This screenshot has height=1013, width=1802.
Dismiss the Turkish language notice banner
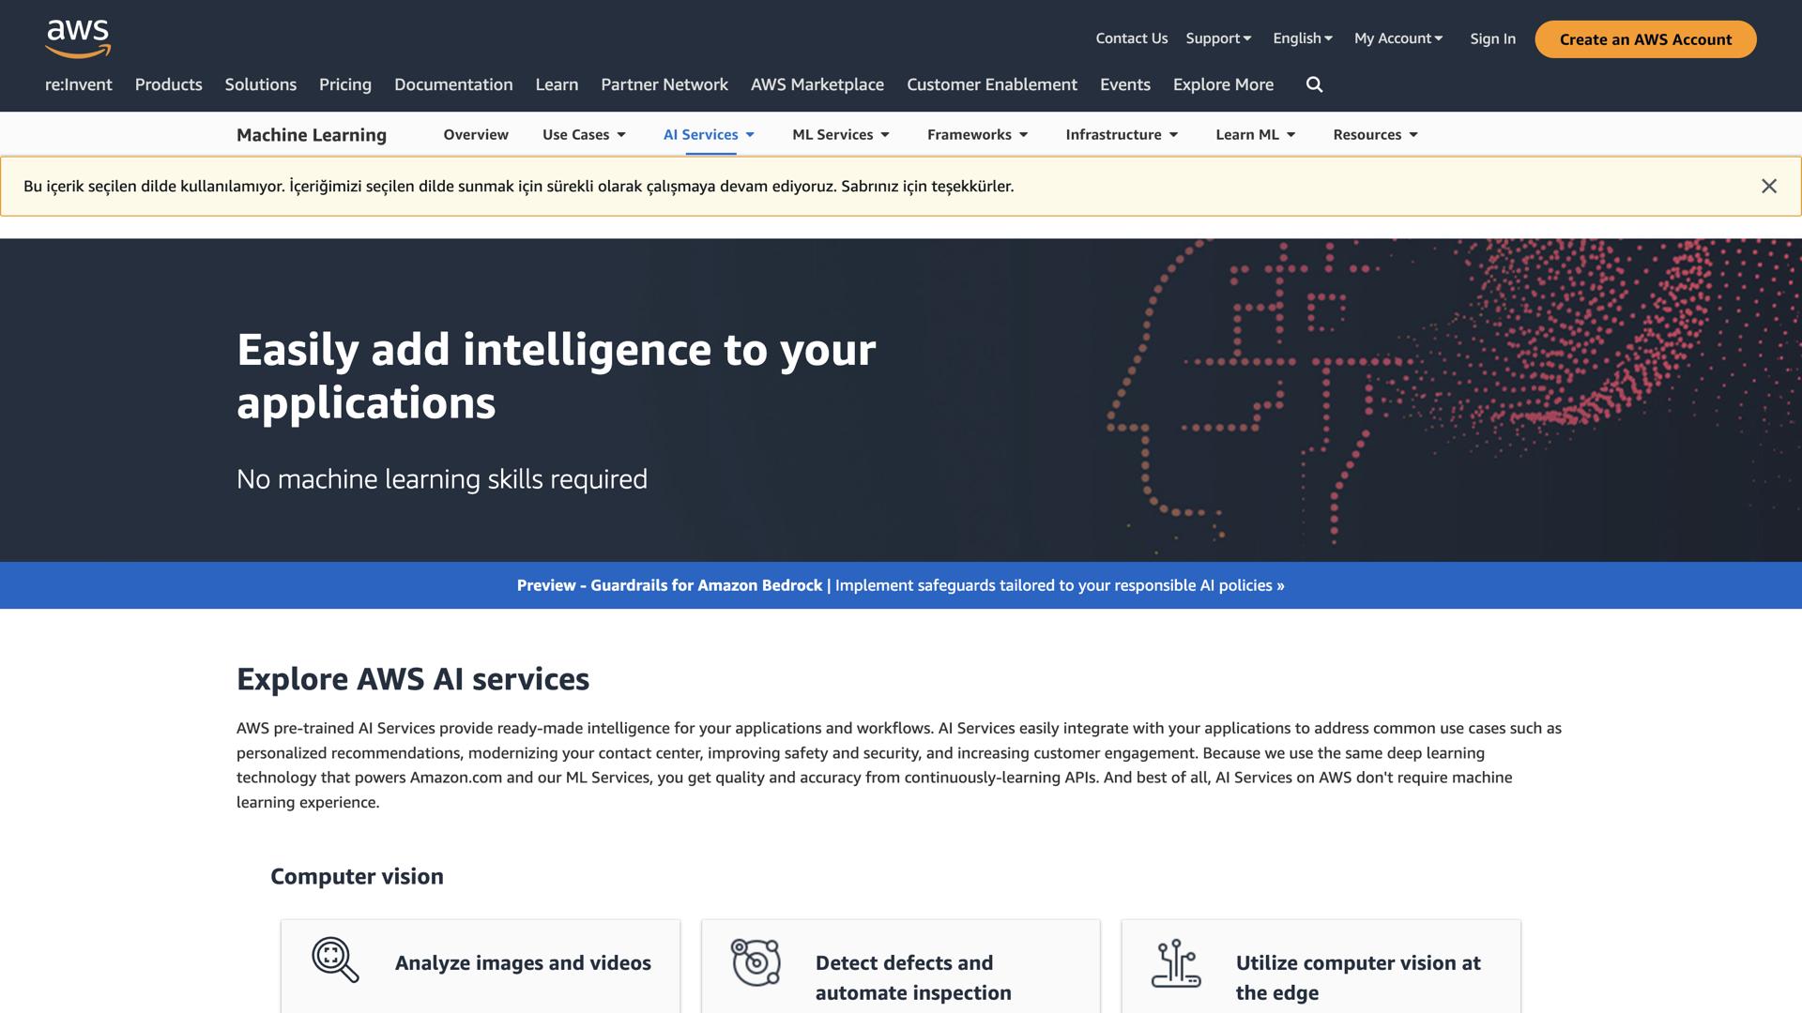pos(1768,185)
